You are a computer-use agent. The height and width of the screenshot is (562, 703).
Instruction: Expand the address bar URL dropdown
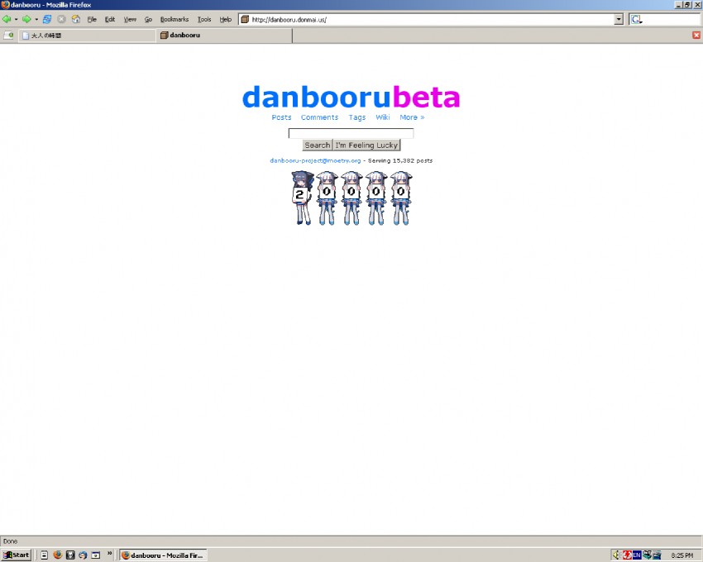(x=619, y=19)
